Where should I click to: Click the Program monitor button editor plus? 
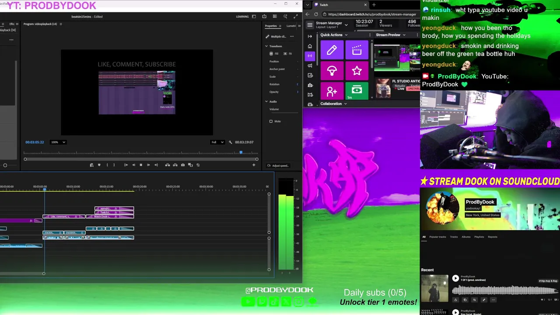point(254,165)
